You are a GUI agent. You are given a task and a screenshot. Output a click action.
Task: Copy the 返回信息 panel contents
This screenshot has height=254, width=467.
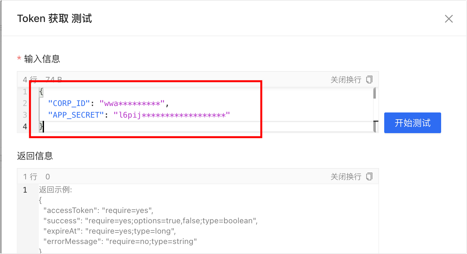[x=369, y=176]
